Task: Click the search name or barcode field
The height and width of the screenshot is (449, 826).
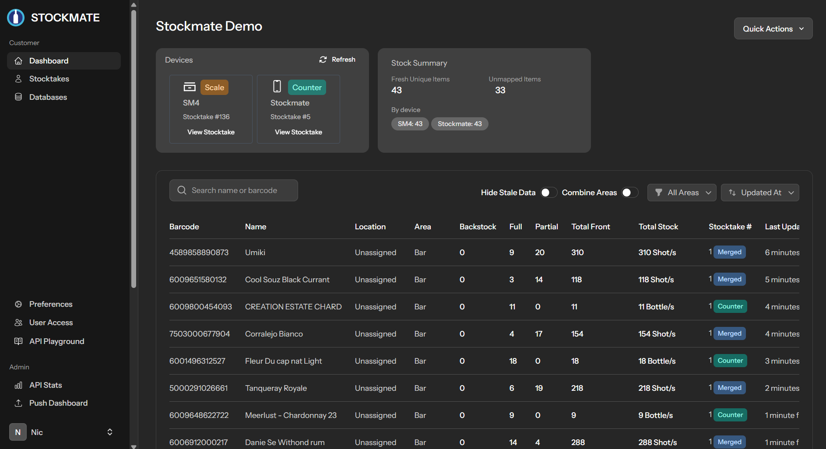Action: tap(234, 190)
